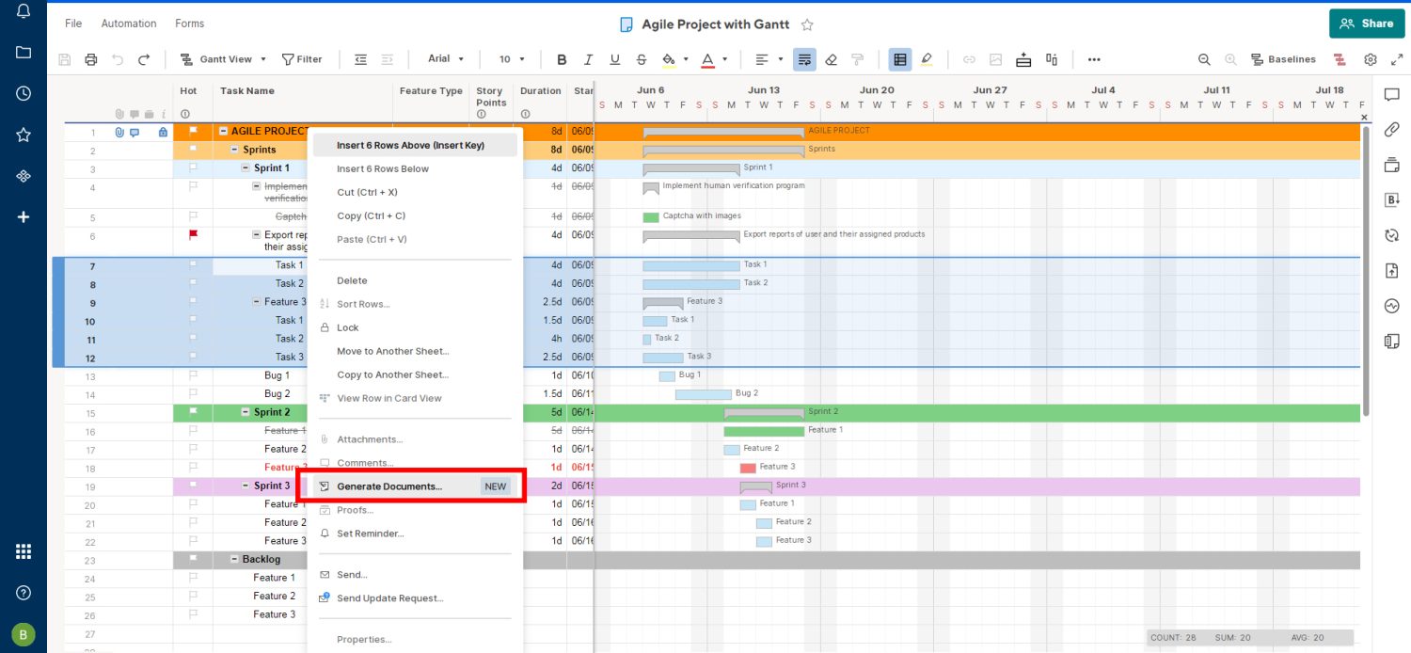Open the Gantt View dropdown
This screenshot has width=1411, height=653.
click(x=225, y=59)
